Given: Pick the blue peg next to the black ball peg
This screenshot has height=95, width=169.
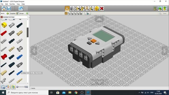Looking at the screenshot, I should pyautogui.click(x=20, y=57).
